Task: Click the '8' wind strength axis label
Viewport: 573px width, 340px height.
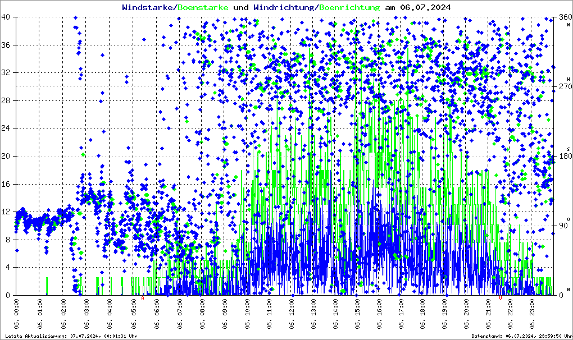Action: [x=8, y=240]
